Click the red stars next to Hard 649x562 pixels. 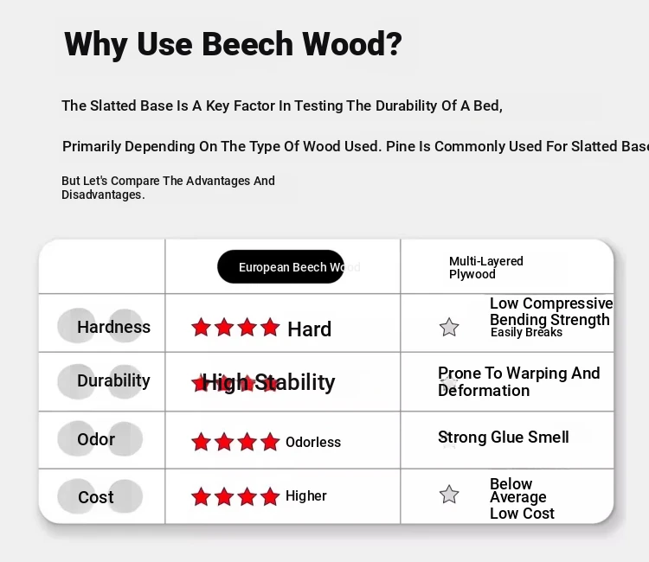pos(235,327)
